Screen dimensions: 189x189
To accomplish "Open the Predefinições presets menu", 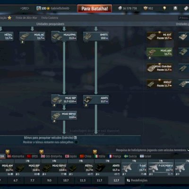I will 137,180.
